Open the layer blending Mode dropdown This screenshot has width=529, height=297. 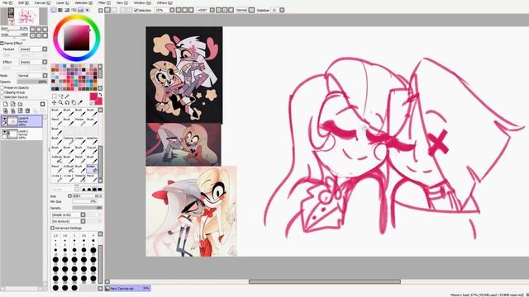pos(45,75)
